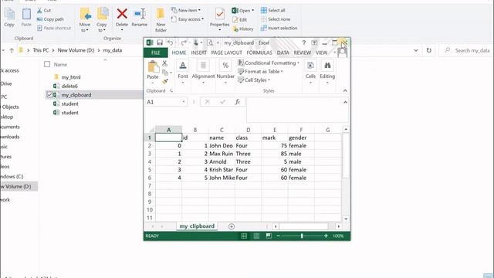This screenshot has height=278, width=494.
Task: Click Cut in Explorer ribbon
Action: (x=44, y=10)
